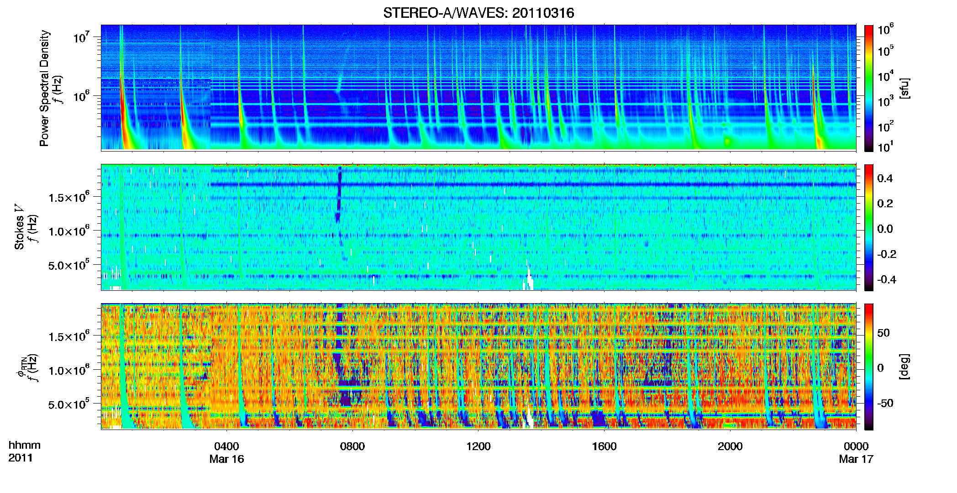Click the 'Mar 16' date label
The height and width of the screenshot is (493, 957).
pyautogui.click(x=226, y=459)
